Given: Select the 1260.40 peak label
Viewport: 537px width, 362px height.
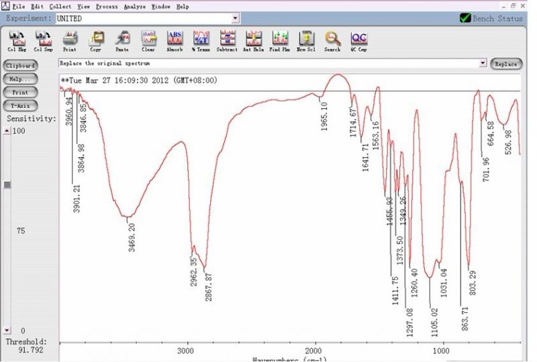Looking at the screenshot, I should (x=414, y=283).
